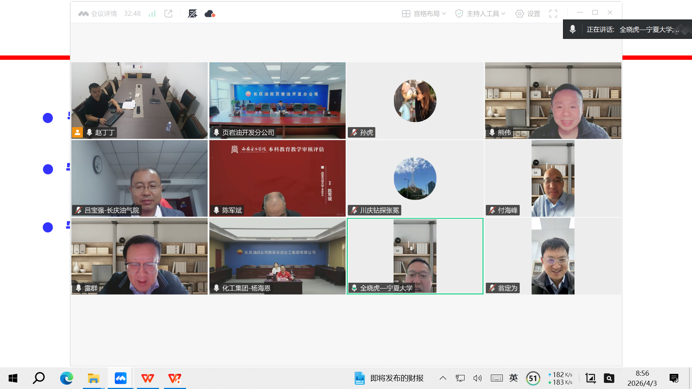Image resolution: width=692 pixels, height=389 pixels.
Task: Open Tencent Meeting from taskbar
Action: click(120, 378)
